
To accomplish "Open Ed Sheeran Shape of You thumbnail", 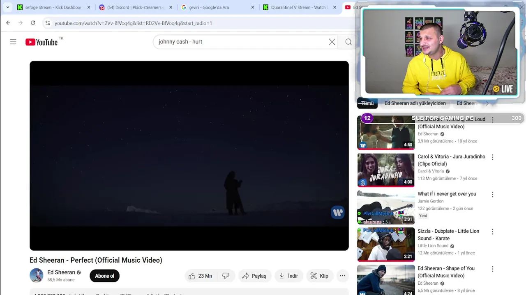I will click(x=386, y=280).
